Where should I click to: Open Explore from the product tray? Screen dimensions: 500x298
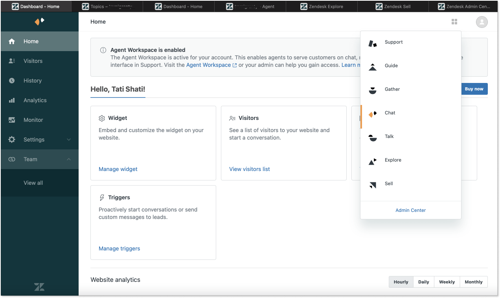[x=393, y=160]
